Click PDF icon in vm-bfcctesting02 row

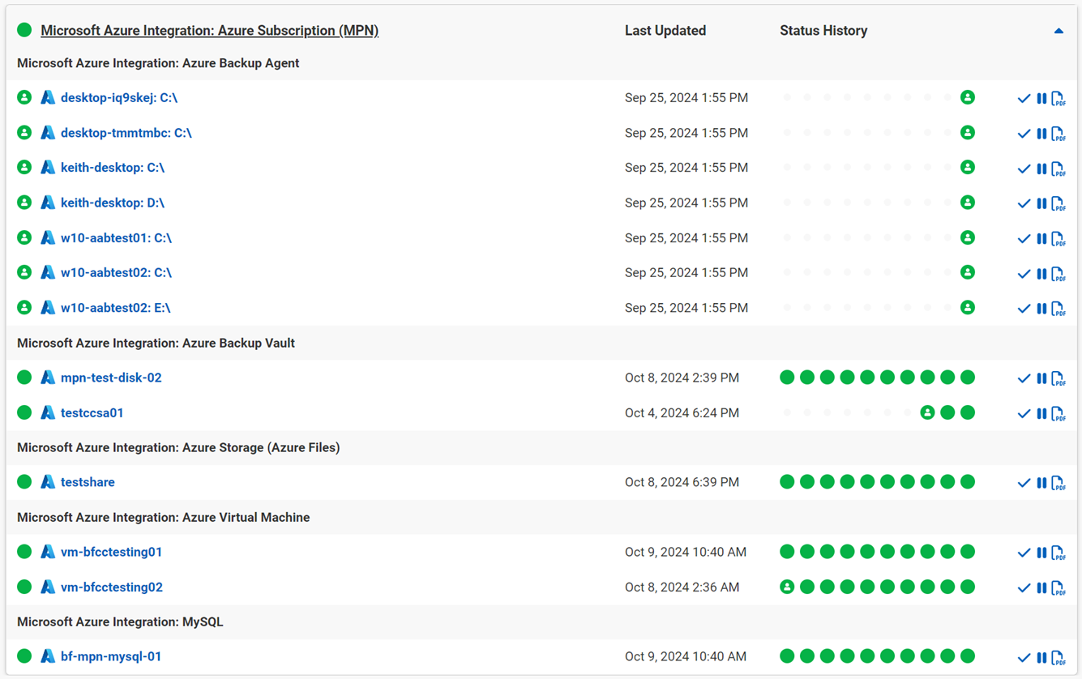1058,588
